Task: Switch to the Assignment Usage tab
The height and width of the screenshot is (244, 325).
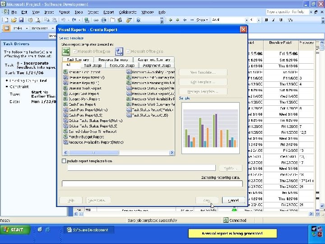Action: [x=157, y=66]
